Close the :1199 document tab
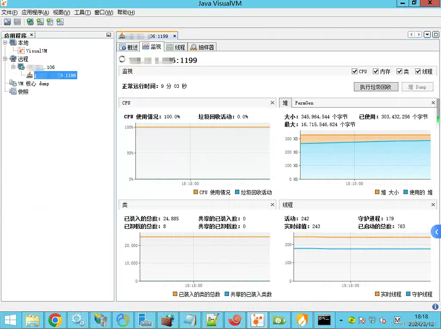 pos(174,36)
